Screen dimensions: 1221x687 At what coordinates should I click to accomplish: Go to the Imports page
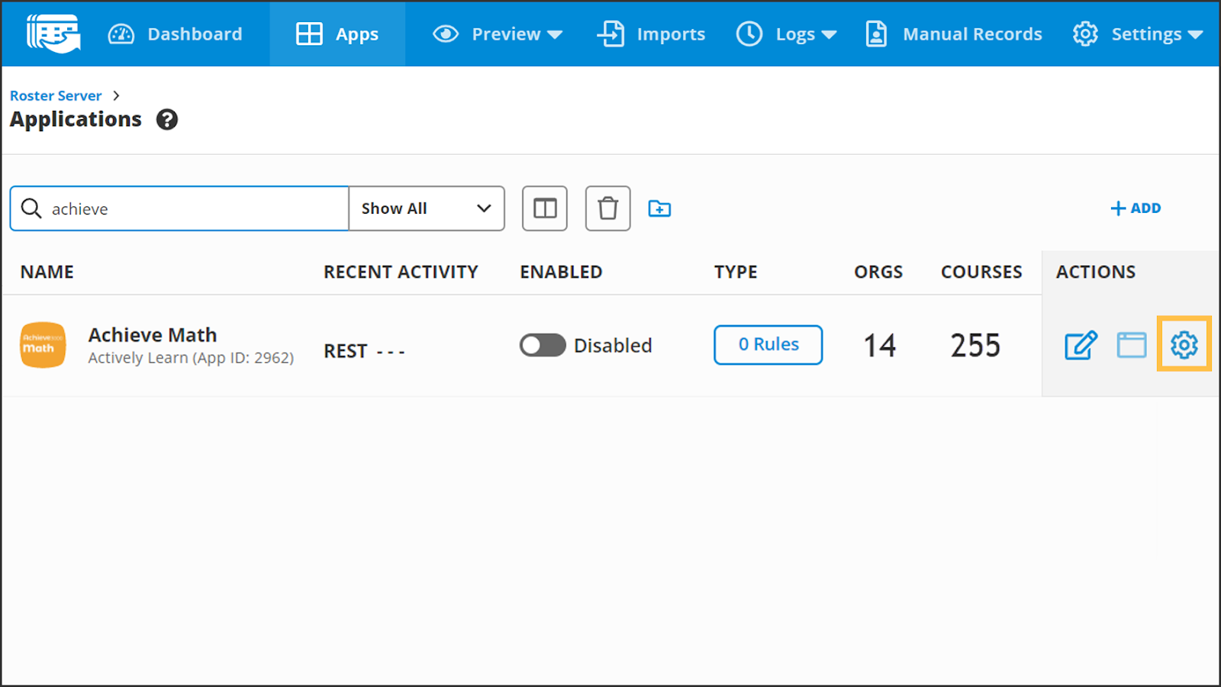pyautogui.click(x=651, y=34)
